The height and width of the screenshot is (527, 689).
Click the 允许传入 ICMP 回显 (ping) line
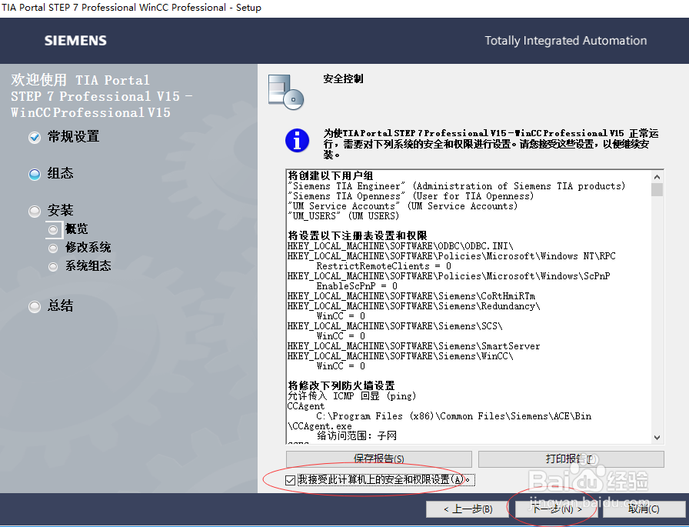pos(351,396)
